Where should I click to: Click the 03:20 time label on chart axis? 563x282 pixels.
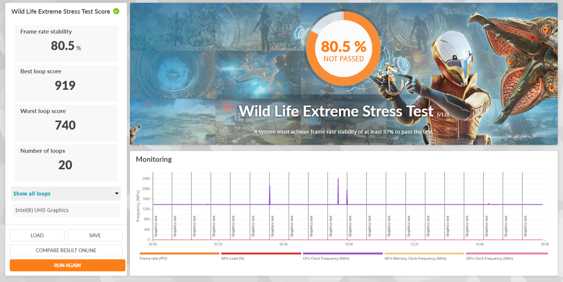click(218, 244)
